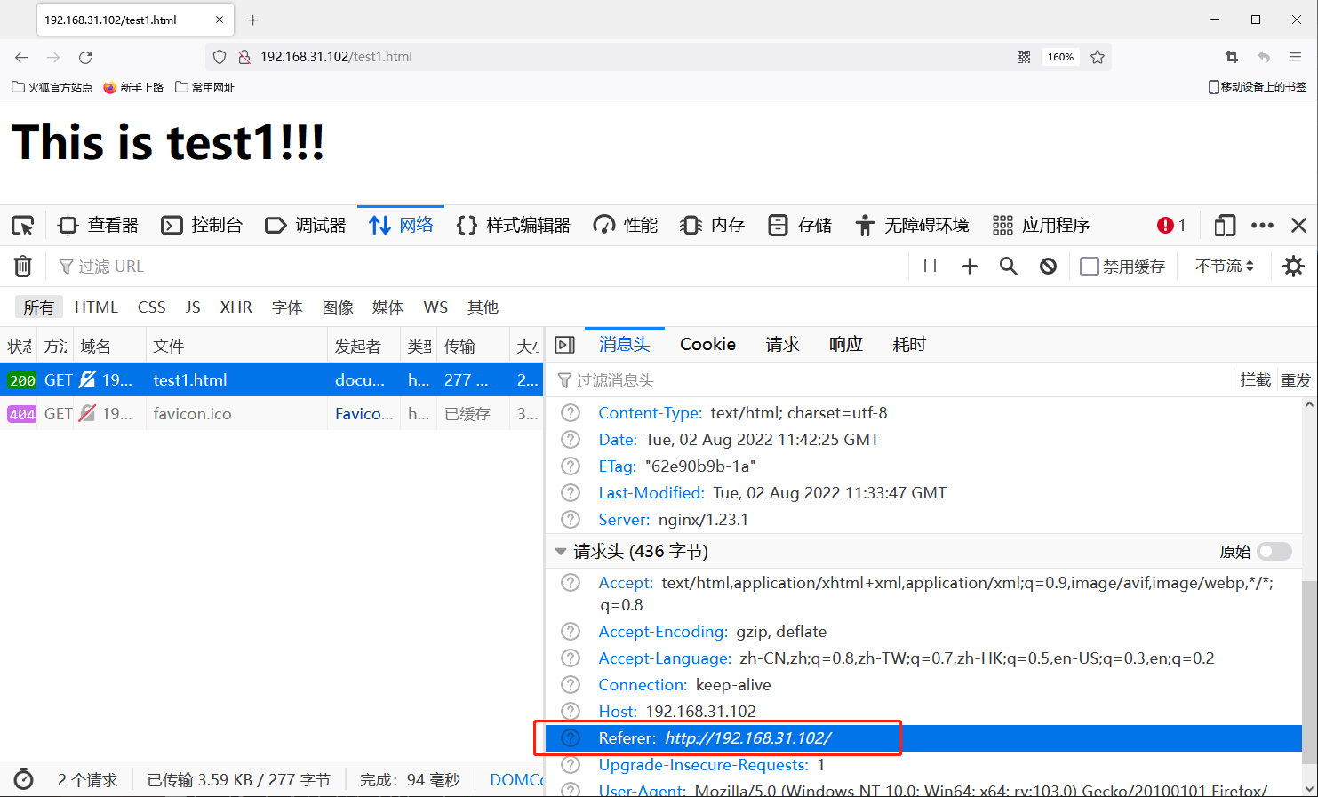Screen dimensions: 1318x797
Task: Collapse the 请求头 section
Action: (561, 552)
